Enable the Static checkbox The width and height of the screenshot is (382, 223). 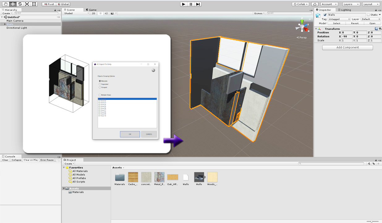coord(368,15)
